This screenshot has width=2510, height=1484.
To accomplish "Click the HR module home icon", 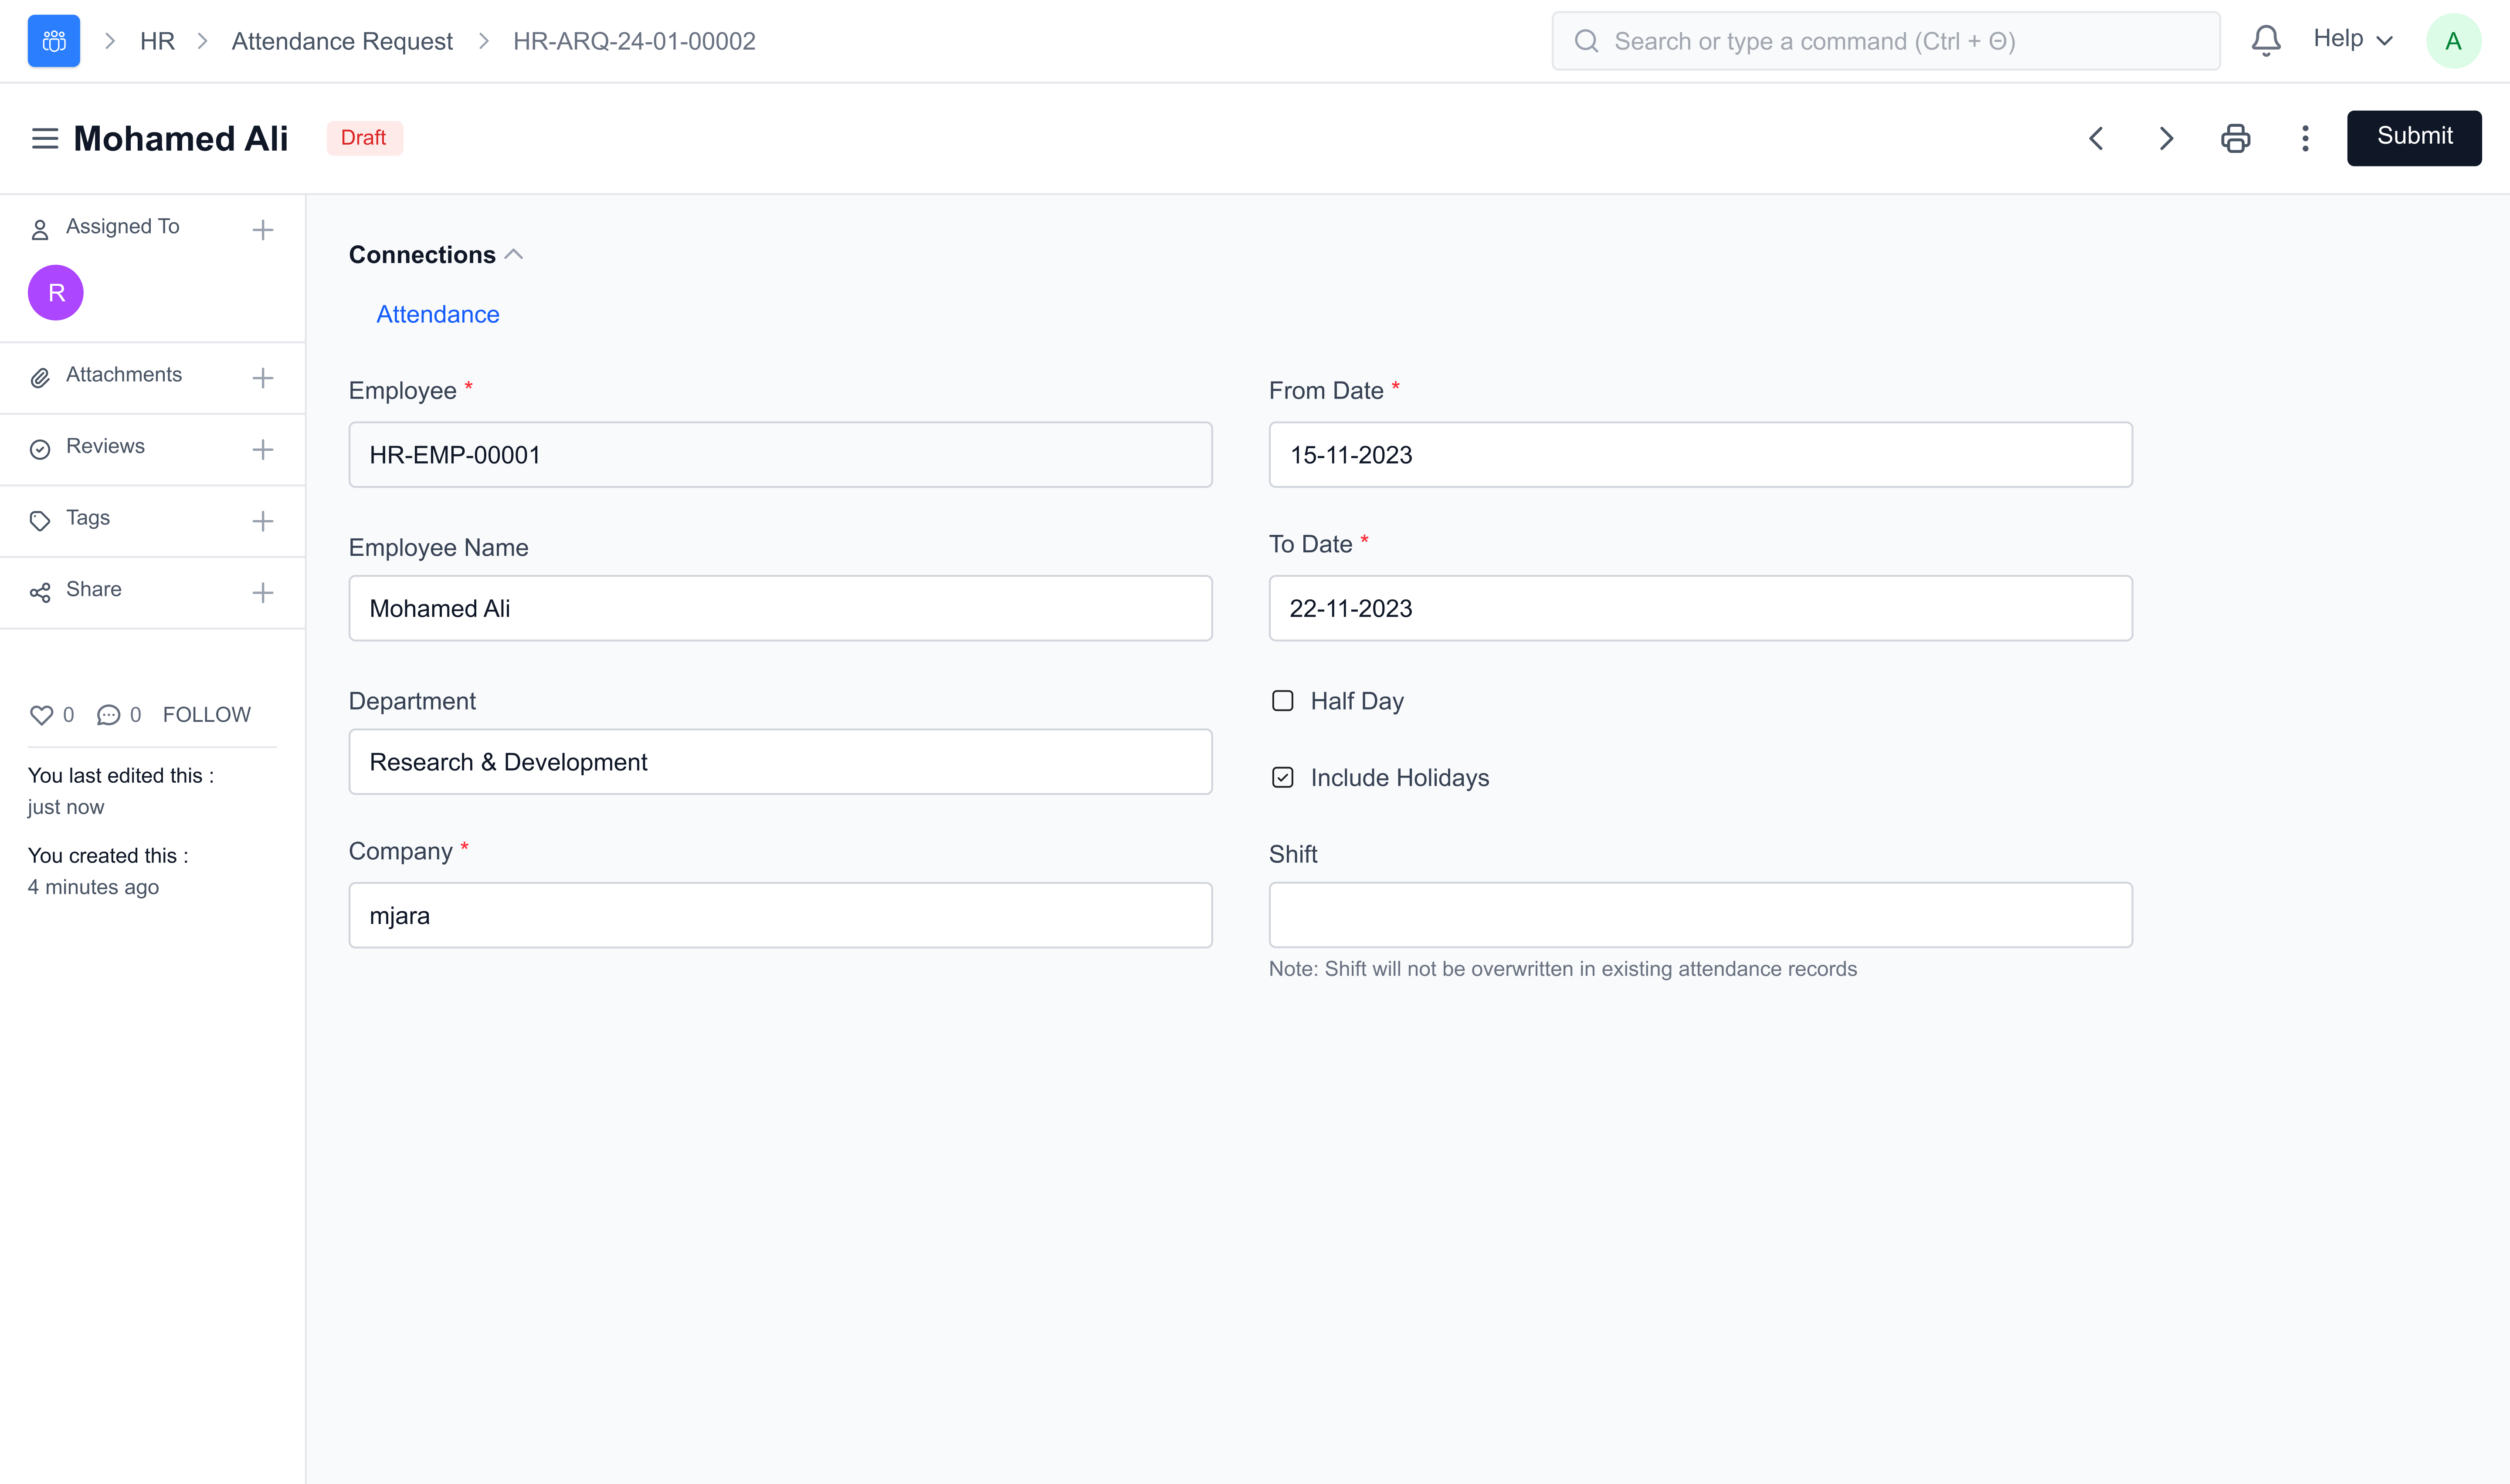I will point(53,41).
